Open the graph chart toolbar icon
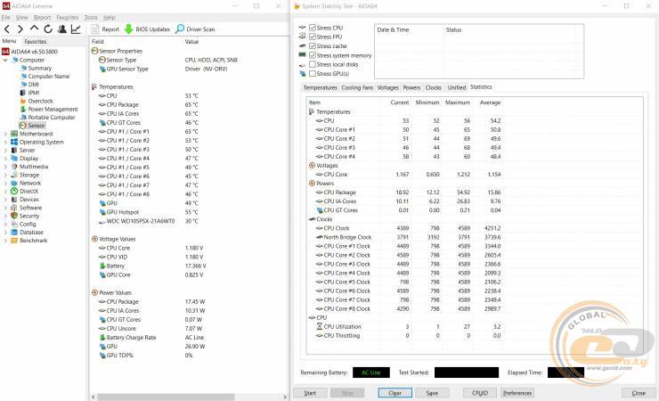 [76, 29]
